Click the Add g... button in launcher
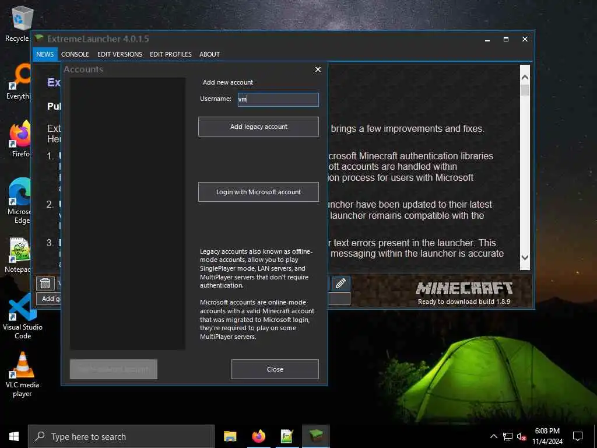 coord(49,299)
